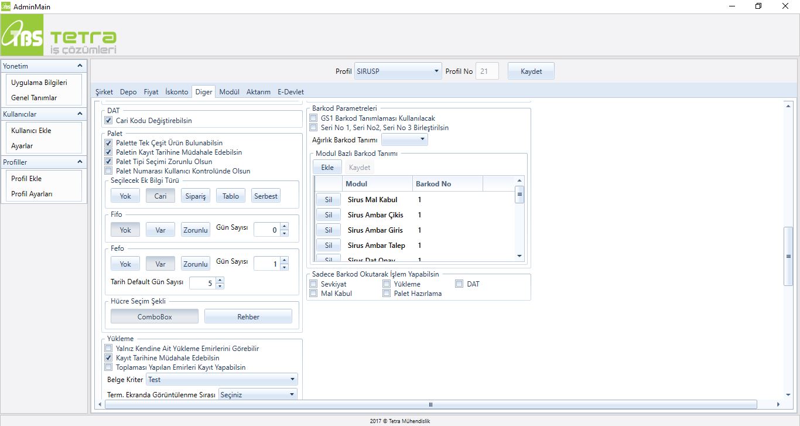This screenshot has height=426, width=800.
Task: Click the Tetra TBS logo
Action: tap(59, 36)
